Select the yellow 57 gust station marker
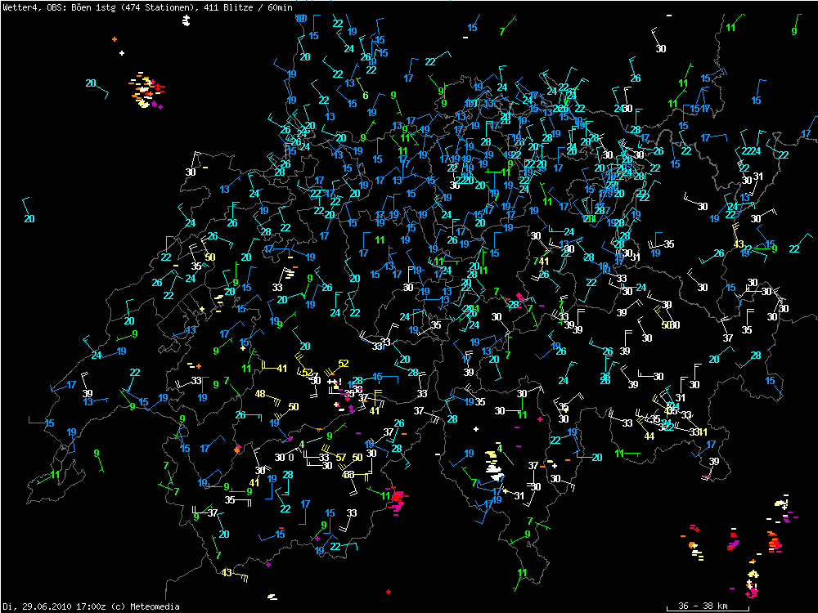This screenshot has height=613, width=818. click(341, 458)
